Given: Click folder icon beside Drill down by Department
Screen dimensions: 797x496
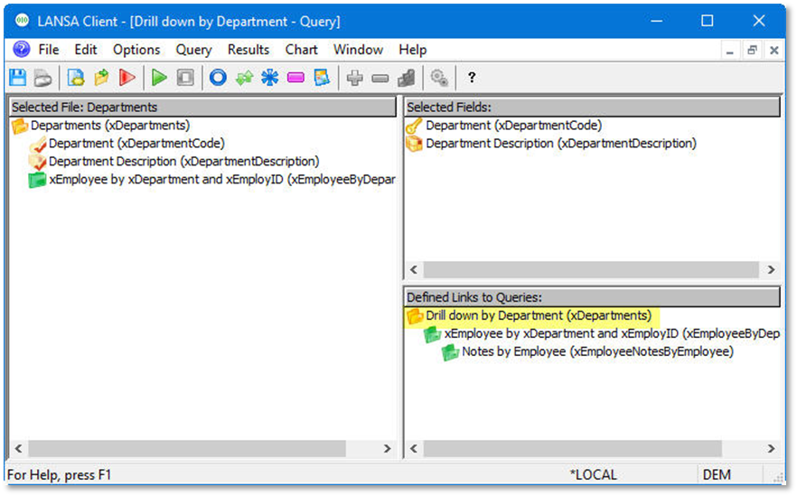Looking at the screenshot, I should pos(415,316).
